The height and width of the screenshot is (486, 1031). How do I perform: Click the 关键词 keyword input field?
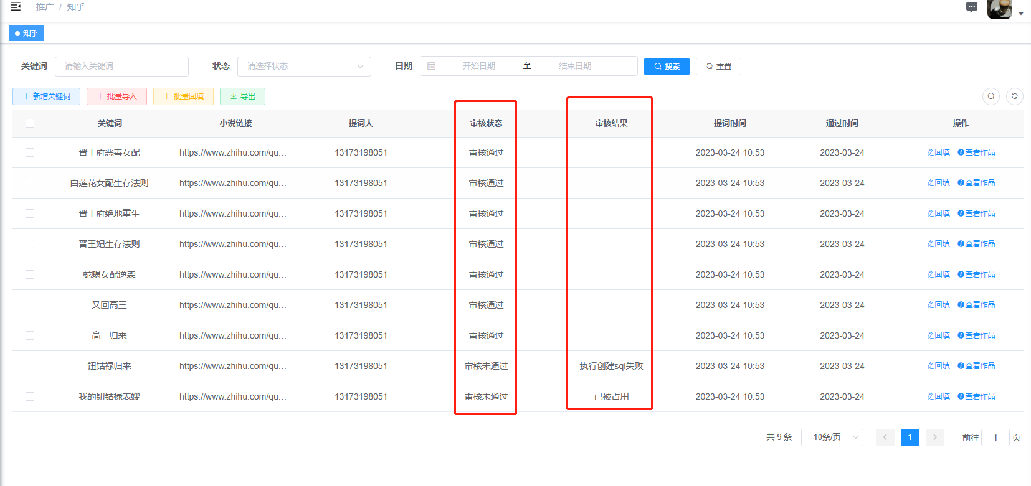pyautogui.click(x=121, y=67)
